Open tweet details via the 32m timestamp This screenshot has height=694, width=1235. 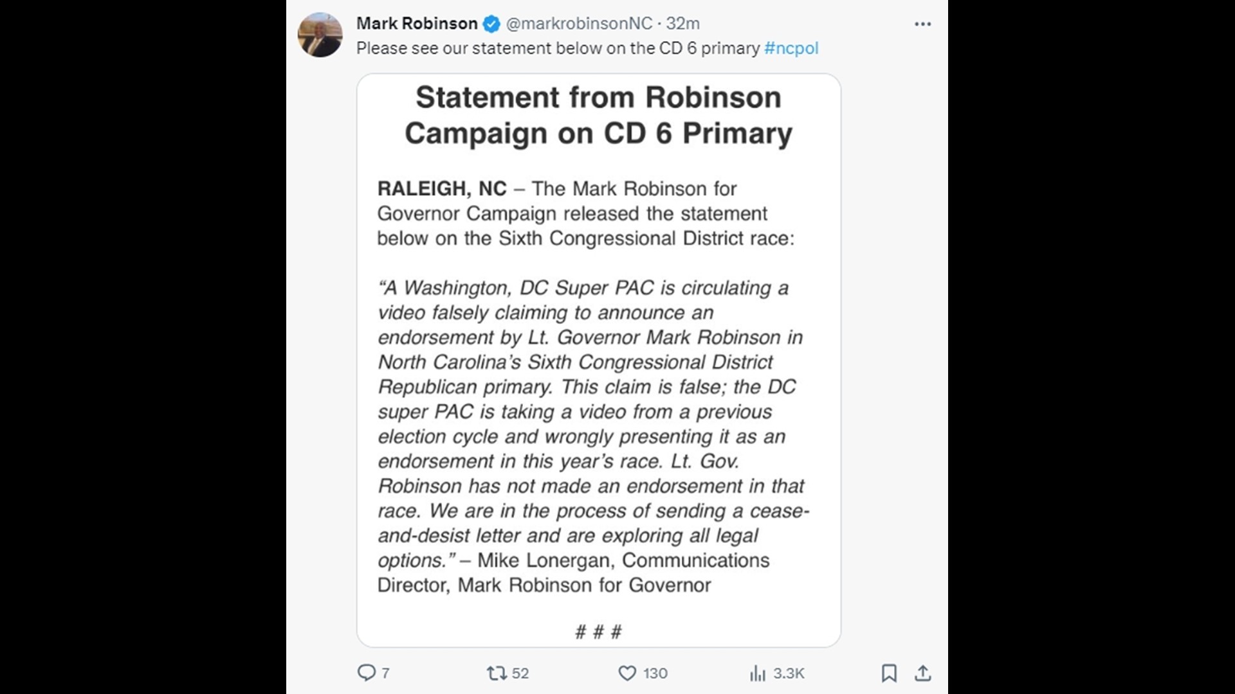pyautogui.click(x=685, y=23)
